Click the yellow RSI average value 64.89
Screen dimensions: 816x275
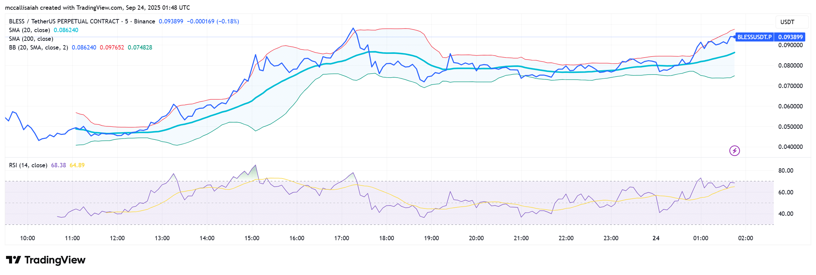coord(77,165)
